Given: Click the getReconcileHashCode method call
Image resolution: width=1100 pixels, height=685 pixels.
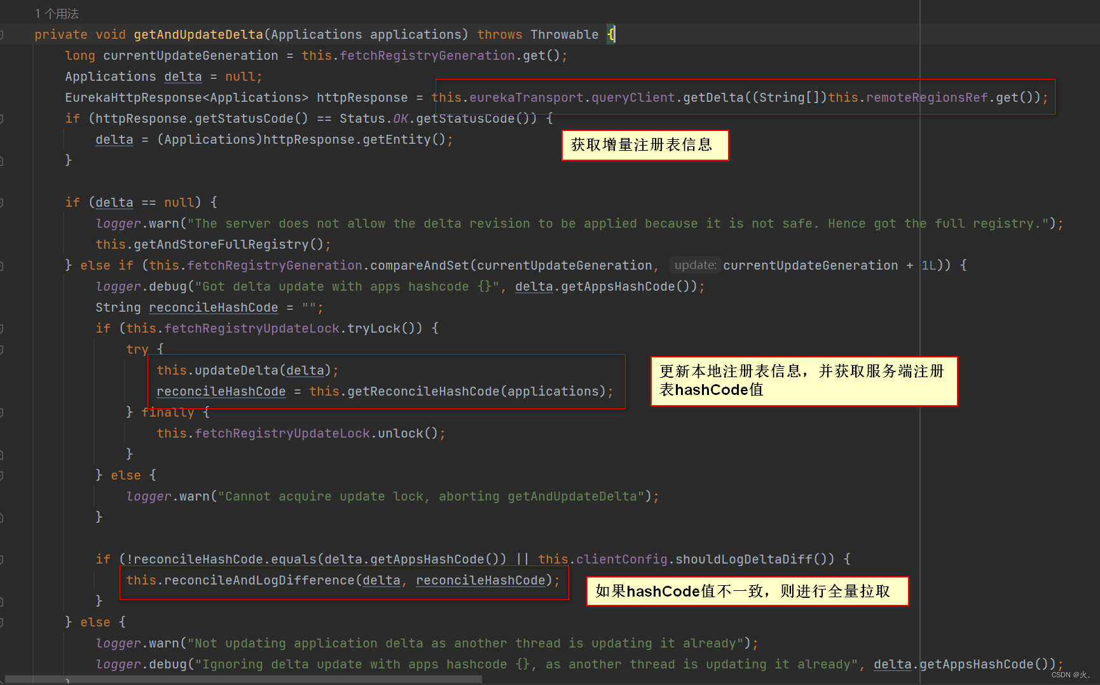Looking at the screenshot, I should (423, 391).
